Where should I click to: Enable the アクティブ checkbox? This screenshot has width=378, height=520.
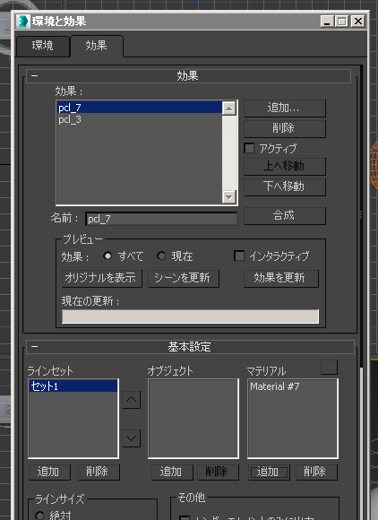(x=249, y=148)
